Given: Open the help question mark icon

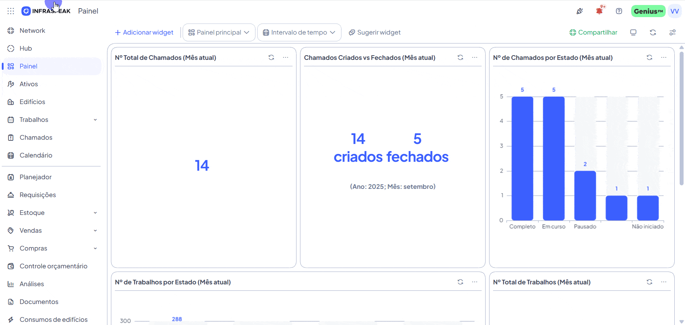Looking at the screenshot, I should tap(619, 11).
